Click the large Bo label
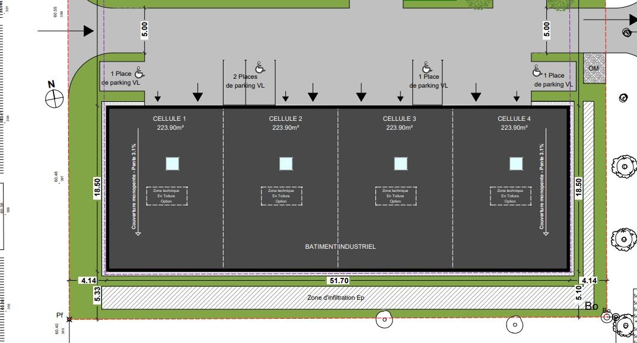Viewport: 637px width, 343px height. click(591, 306)
